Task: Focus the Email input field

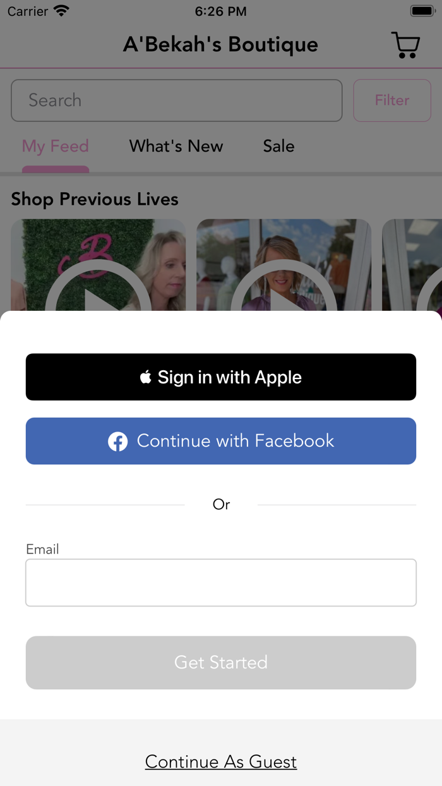Action: 221,583
